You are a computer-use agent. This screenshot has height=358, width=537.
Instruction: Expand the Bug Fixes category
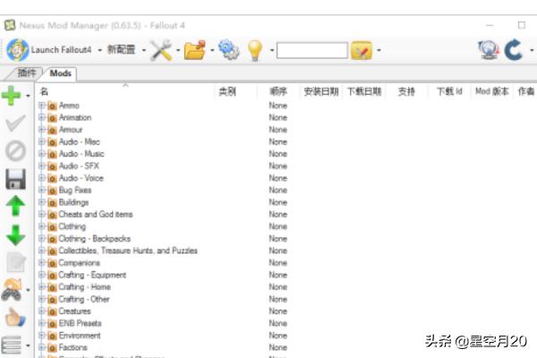tap(42, 190)
